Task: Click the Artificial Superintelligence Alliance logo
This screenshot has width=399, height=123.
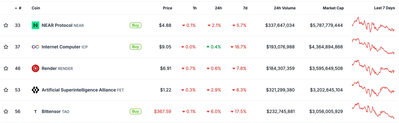Action: coord(36,90)
